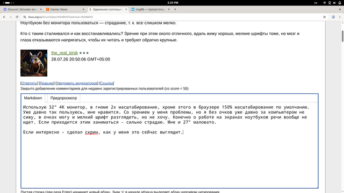Select the Markdown editor tab
The width and height of the screenshot is (344, 193).
(33, 98)
